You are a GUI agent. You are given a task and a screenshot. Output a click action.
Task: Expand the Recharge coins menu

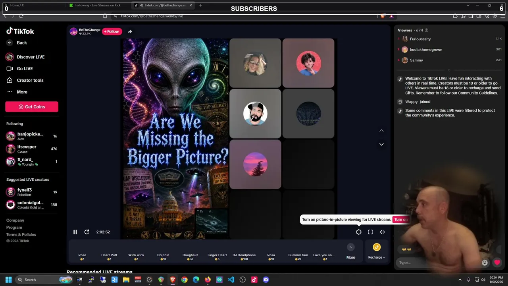click(x=376, y=252)
